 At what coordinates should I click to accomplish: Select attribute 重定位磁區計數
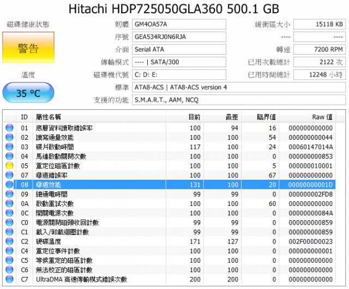tap(58, 166)
